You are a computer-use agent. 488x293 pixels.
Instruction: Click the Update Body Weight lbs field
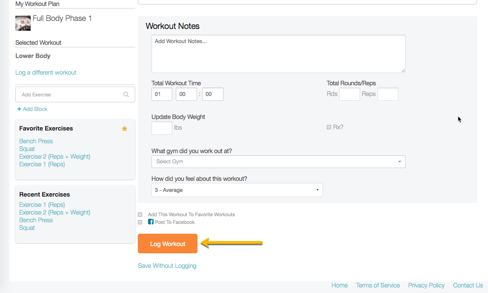tap(162, 128)
